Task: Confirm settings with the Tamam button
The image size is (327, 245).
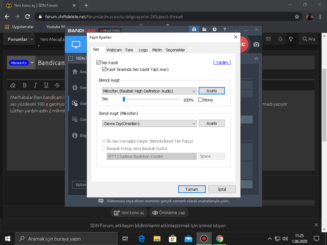Action: coord(191,189)
